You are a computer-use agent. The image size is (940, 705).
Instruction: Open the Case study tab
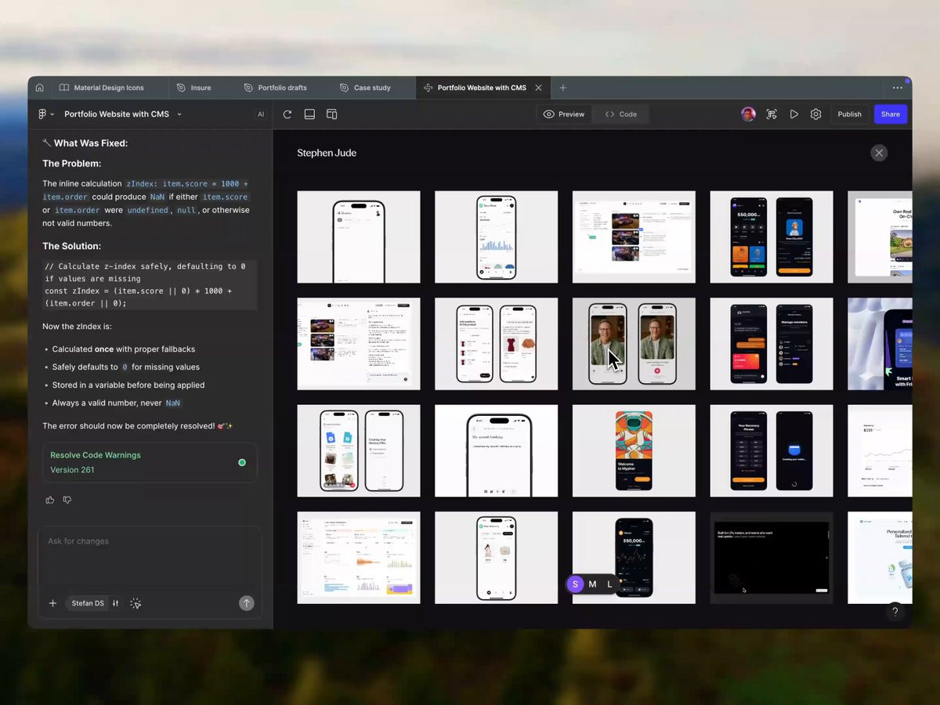click(x=365, y=88)
